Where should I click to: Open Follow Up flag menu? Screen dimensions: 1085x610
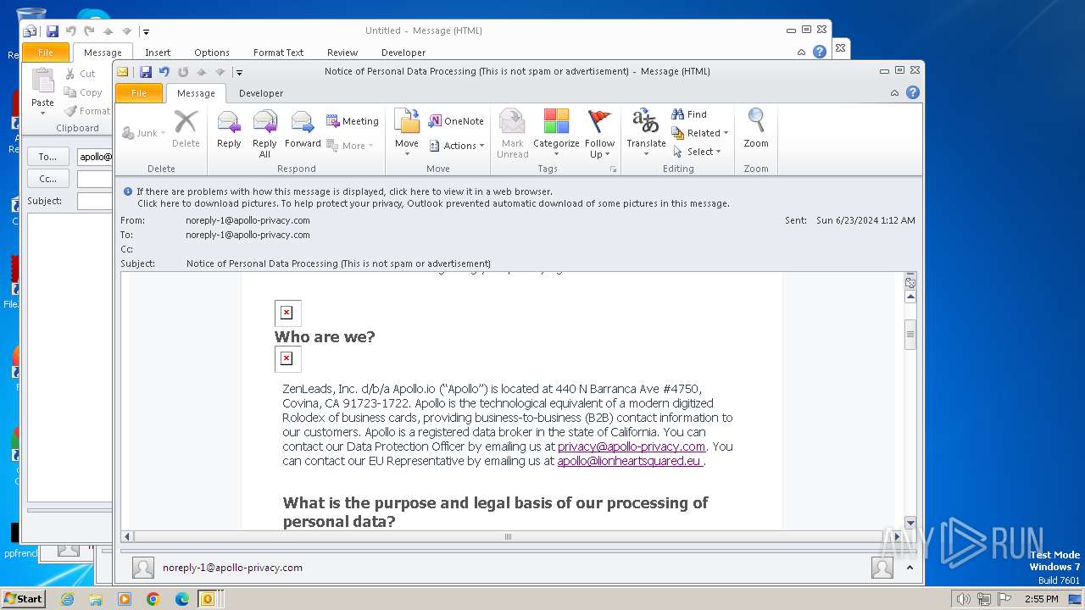[599, 134]
